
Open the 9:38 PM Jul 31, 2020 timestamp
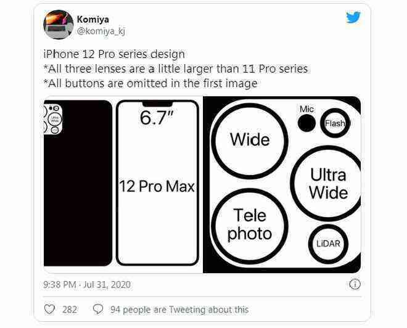[x=87, y=285]
